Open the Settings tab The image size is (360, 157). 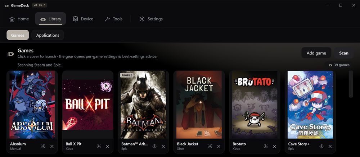151,19
